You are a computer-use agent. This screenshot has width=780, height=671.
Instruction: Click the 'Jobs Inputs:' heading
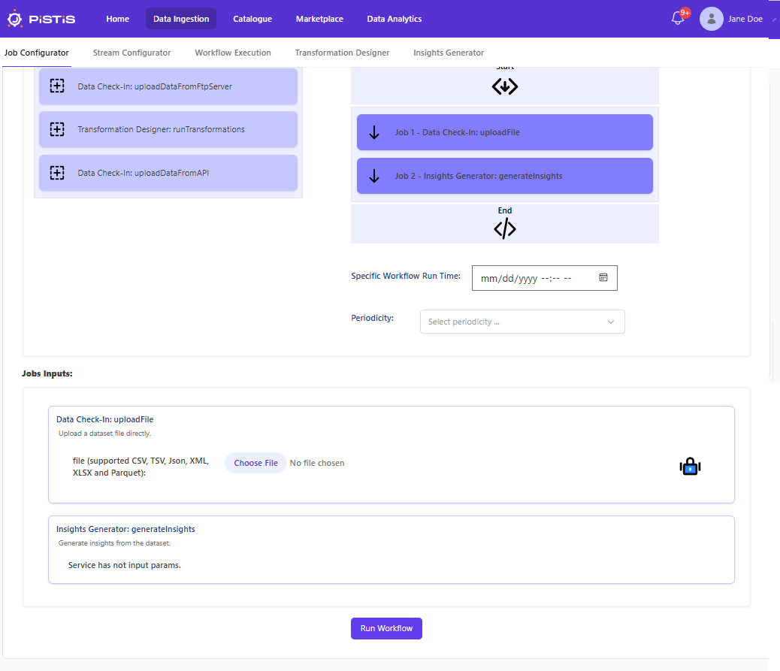click(47, 373)
